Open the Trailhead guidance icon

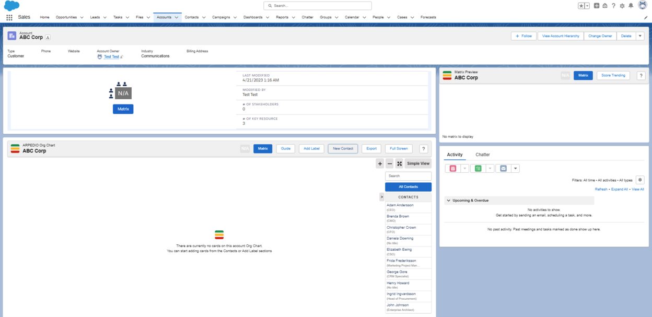605,6
